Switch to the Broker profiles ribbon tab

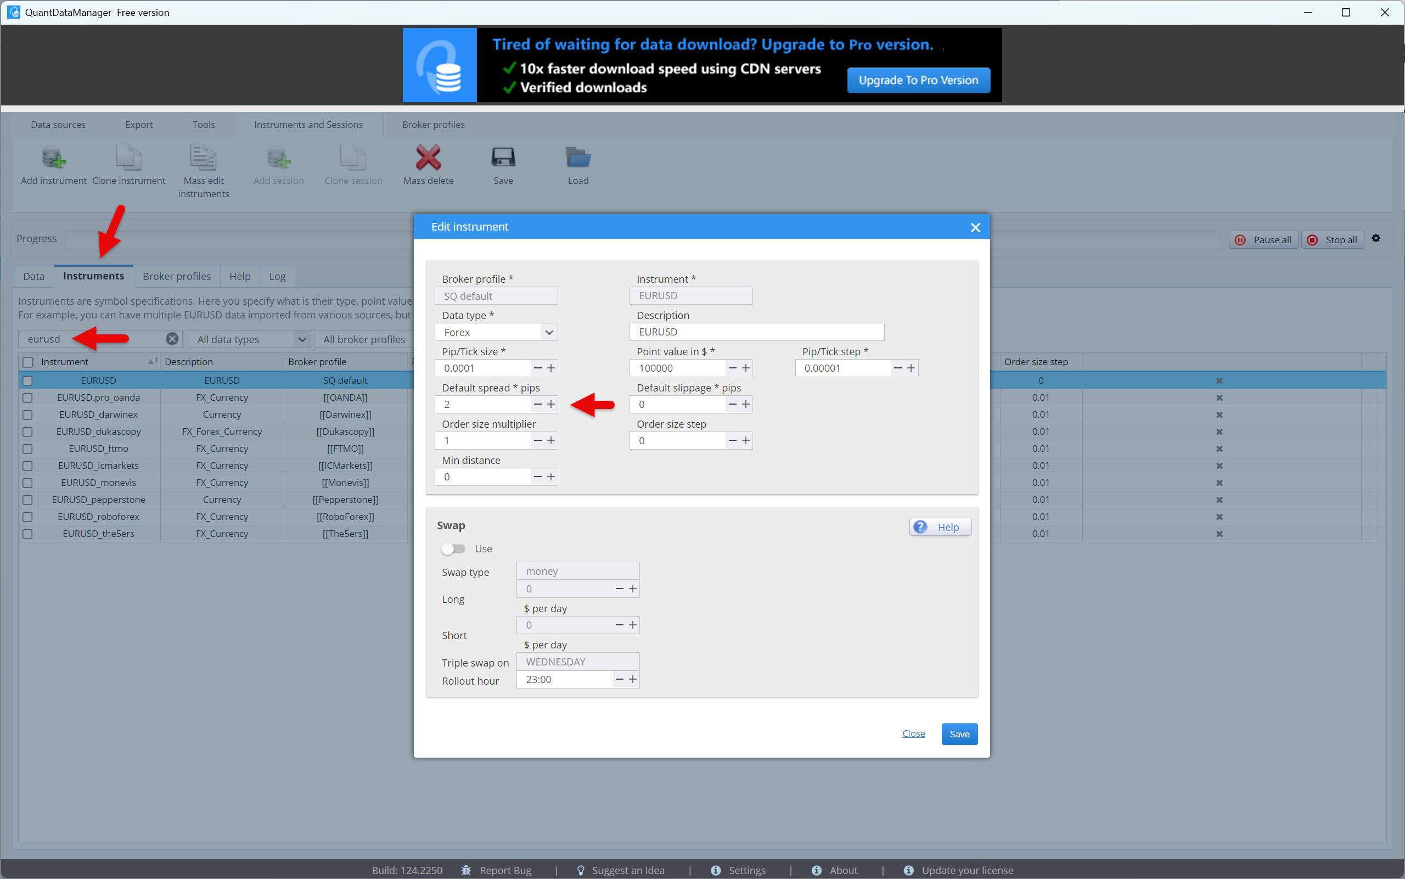coord(433,125)
